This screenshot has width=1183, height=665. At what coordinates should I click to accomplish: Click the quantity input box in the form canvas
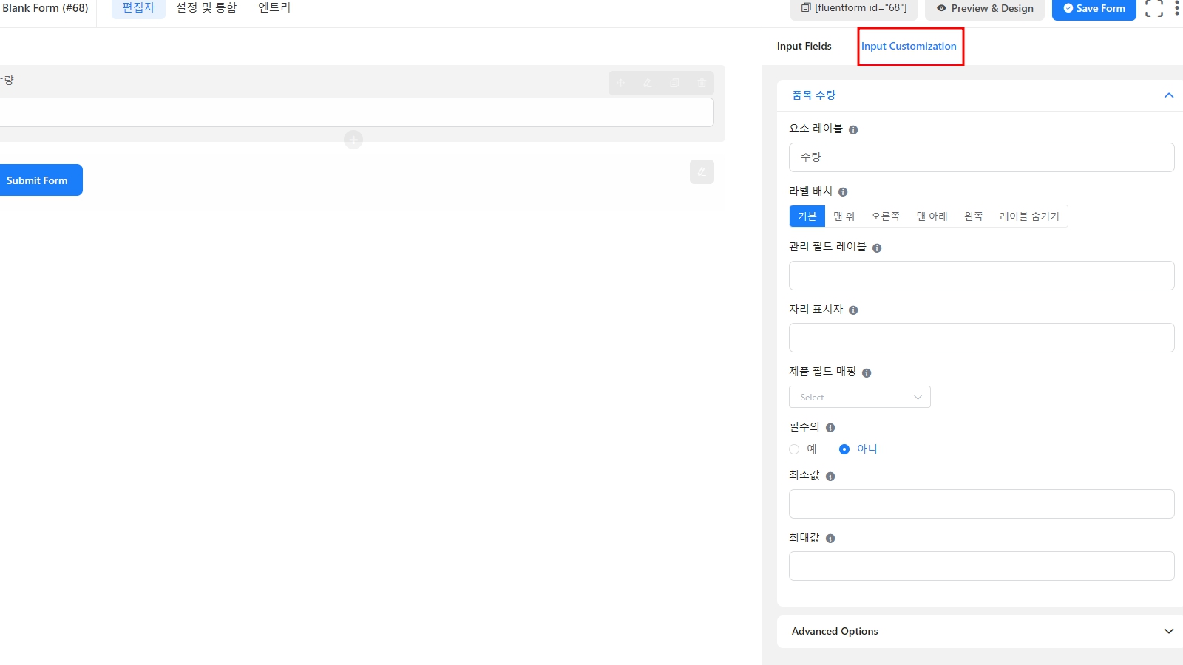tap(356, 112)
